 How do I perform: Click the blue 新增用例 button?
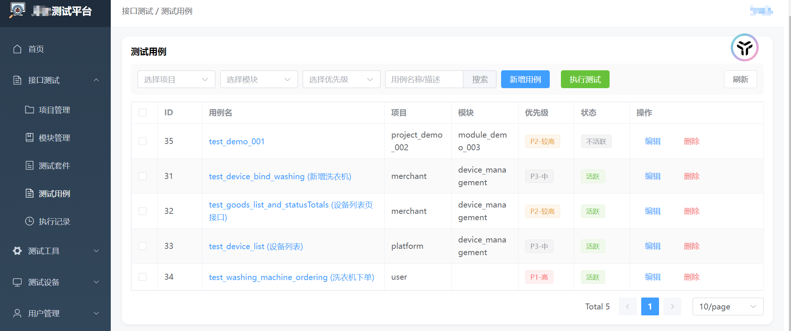click(x=525, y=79)
